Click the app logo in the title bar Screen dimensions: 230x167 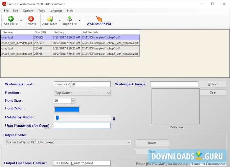[4, 4]
